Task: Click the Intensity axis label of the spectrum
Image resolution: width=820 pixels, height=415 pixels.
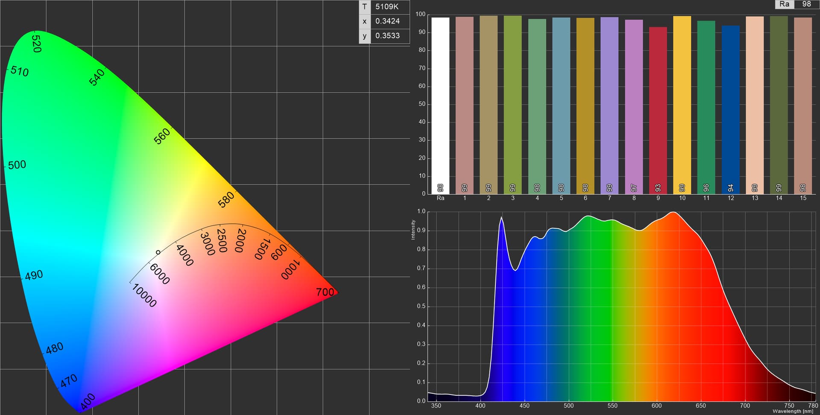Action: point(413,230)
